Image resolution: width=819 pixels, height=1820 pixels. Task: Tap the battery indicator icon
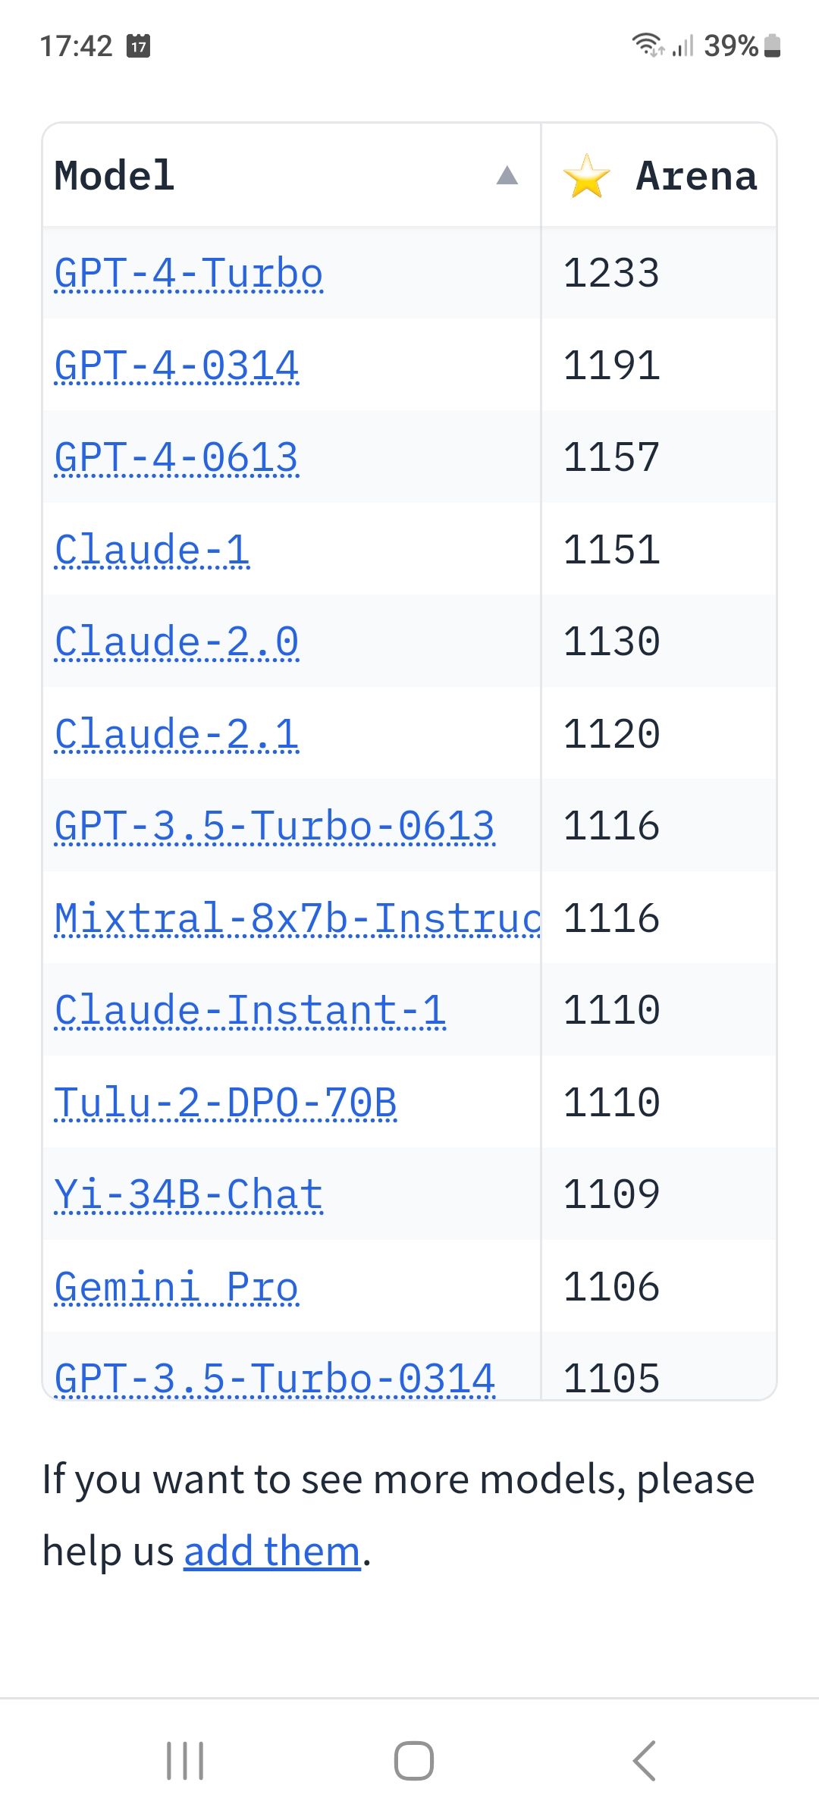pos(772,45)
